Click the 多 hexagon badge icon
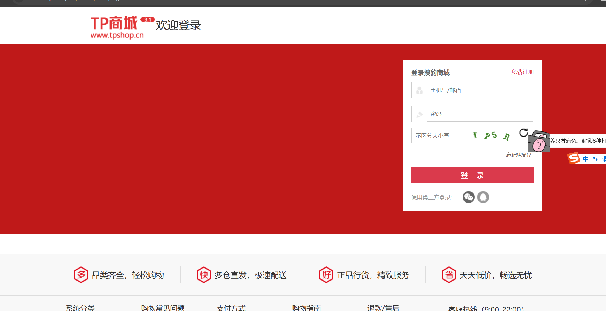 [81, 275]
